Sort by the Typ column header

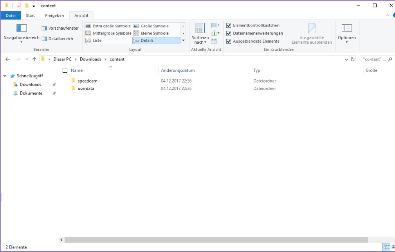(x=257, y=71)
